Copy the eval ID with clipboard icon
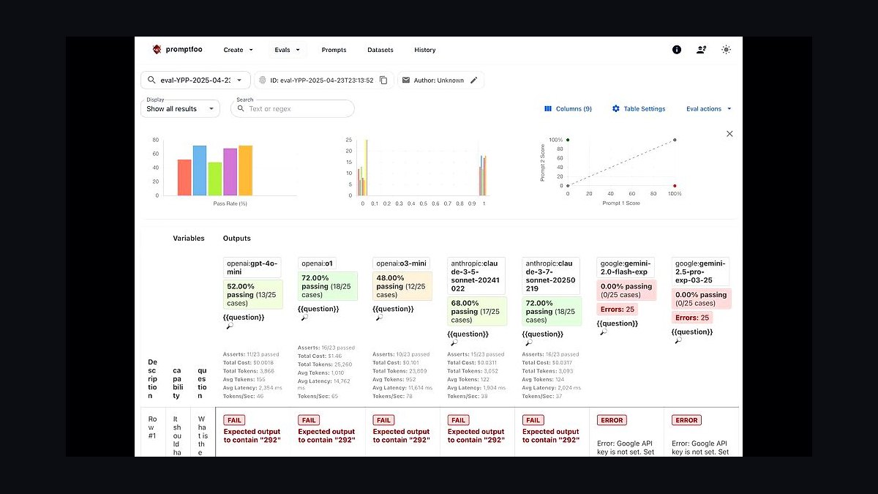This screenshot has height=494, width=878. click(383, 81)
